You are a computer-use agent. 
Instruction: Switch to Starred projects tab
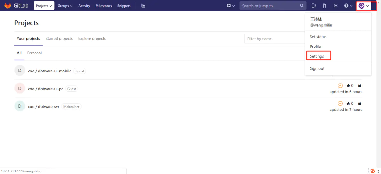coord(59,39)
